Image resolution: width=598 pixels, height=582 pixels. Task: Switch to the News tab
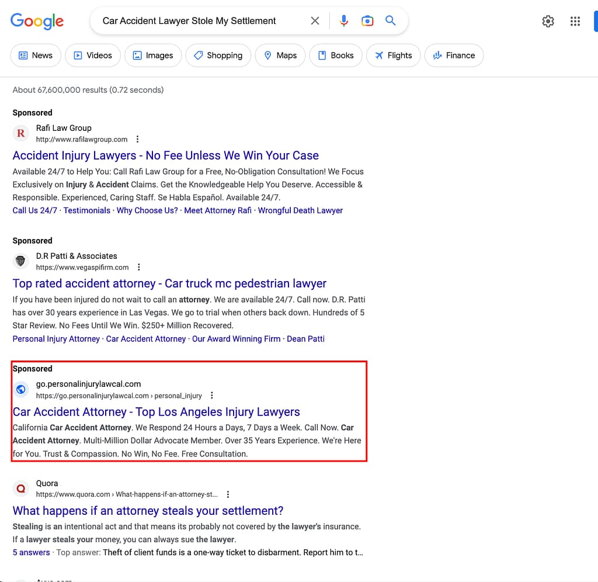pyautogui.click(x=36, y=56)
